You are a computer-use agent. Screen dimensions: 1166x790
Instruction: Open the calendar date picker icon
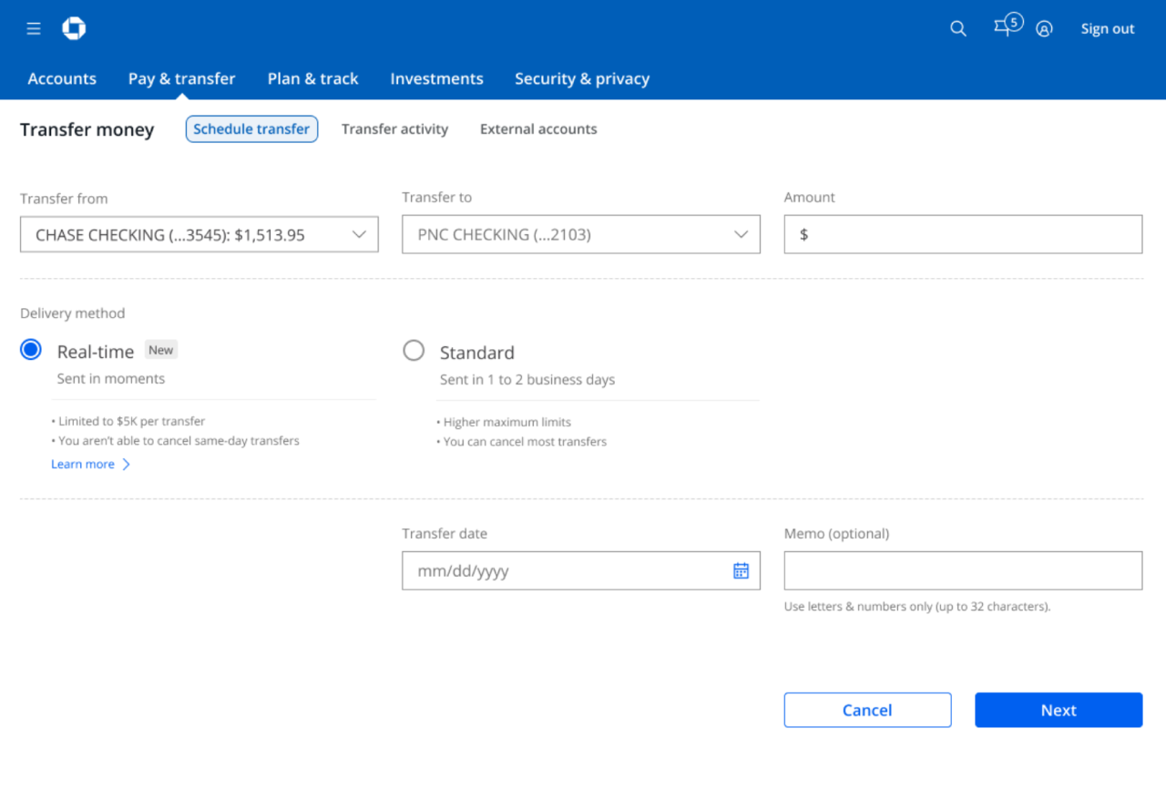click(742, 570)
